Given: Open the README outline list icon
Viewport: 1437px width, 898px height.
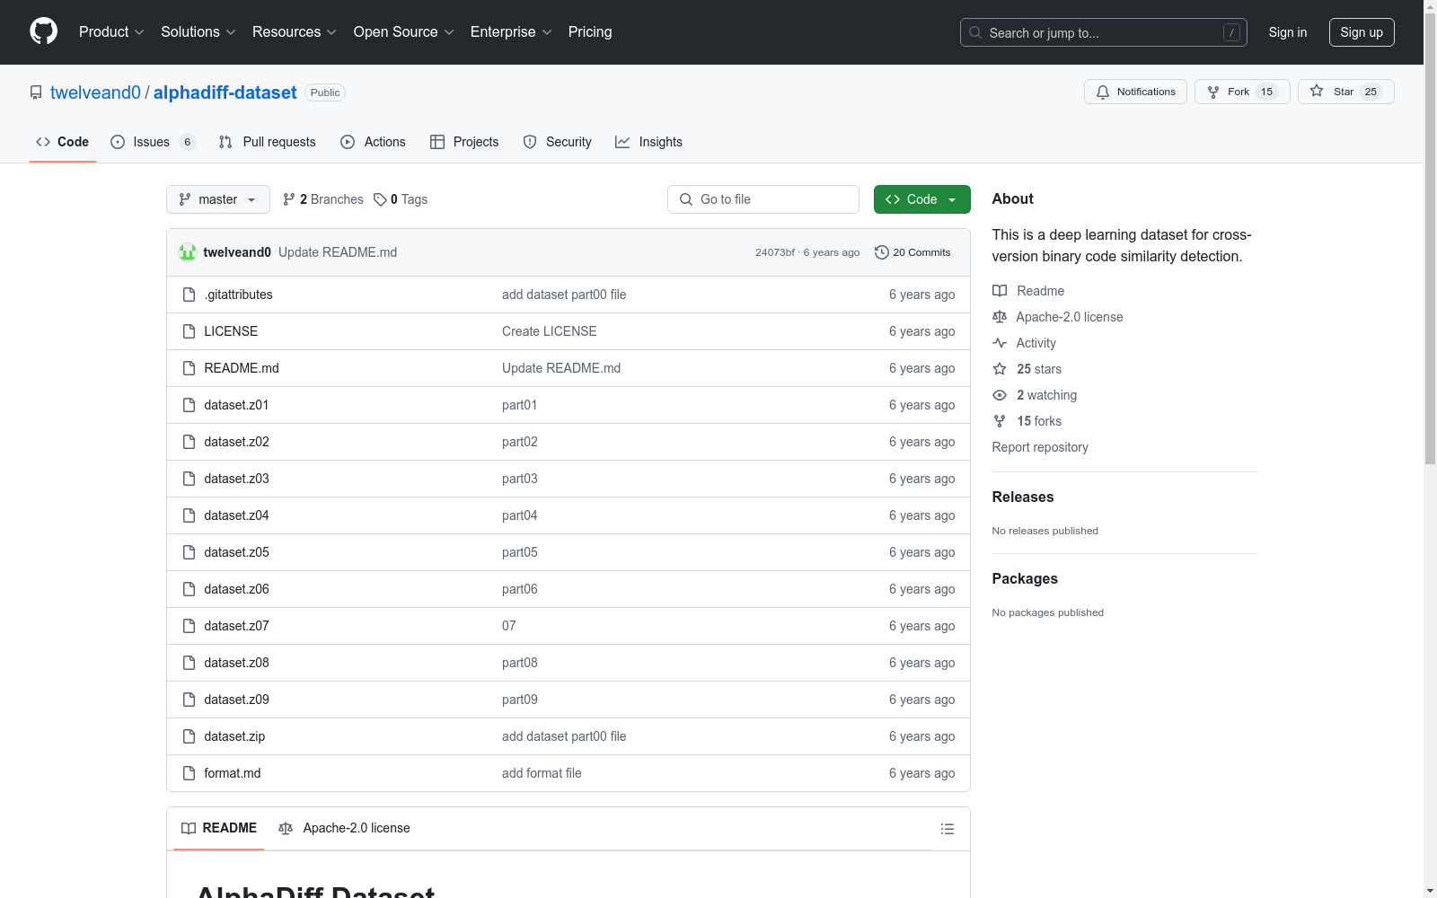Looking at the screenshot, I should pyautogui.click(x=948, y=829).
